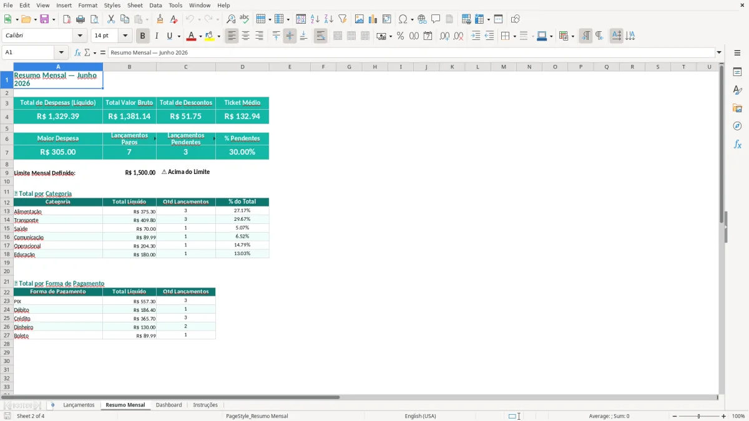Toggle Align Right
Viewport: 749px width, 421px height.
click(259, 36)
